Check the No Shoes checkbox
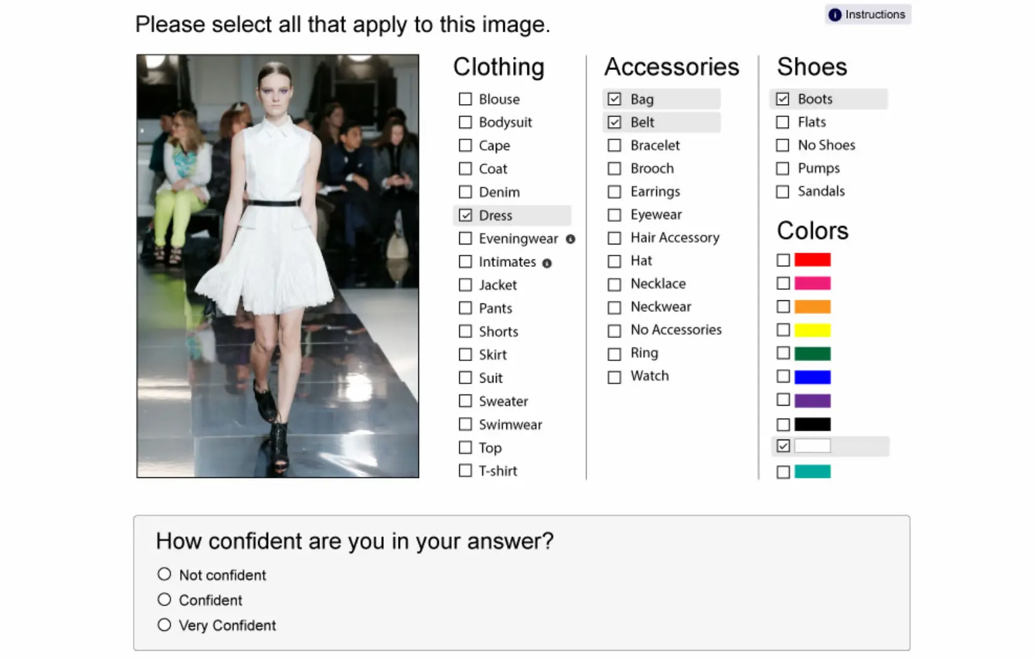The width and height of the screenshot is (1035, 660). tap(782, 145)
